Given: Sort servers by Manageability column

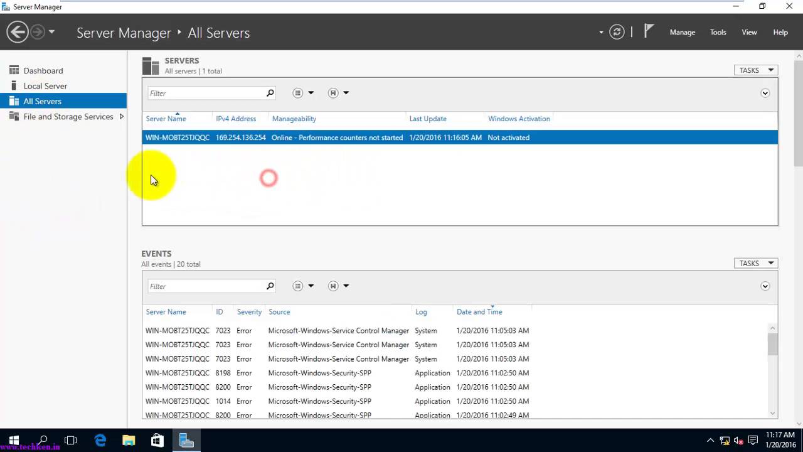Looking at the screenshot, I should (x=294, y=119).
